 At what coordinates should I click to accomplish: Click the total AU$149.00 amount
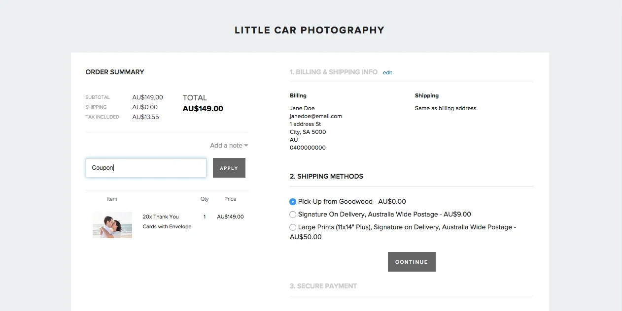click(203, 109)
